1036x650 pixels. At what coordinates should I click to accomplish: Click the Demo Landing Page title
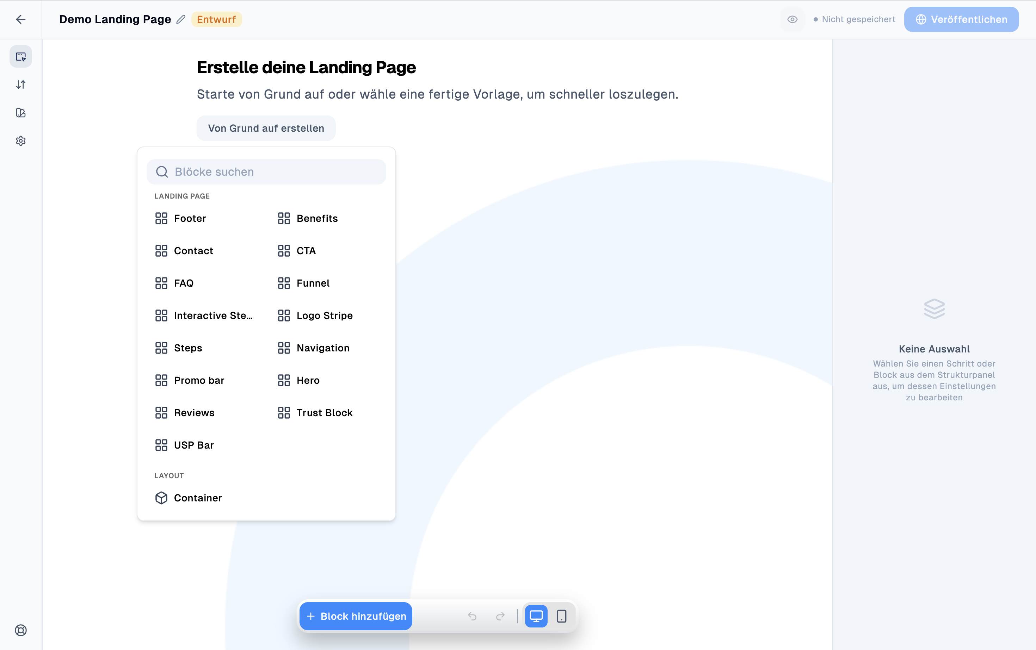click(x=115, y=19)
